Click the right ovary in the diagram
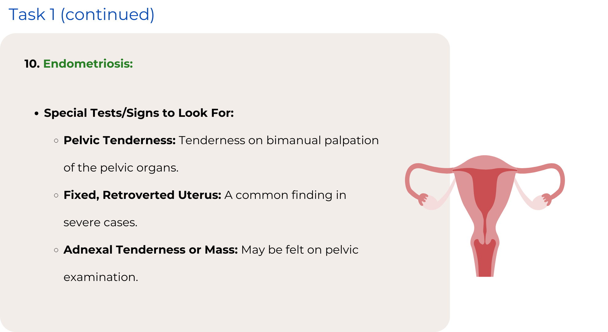 (x=538, y=203)
